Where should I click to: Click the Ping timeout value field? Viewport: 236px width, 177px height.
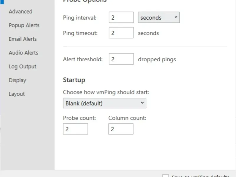click(121, 33)
